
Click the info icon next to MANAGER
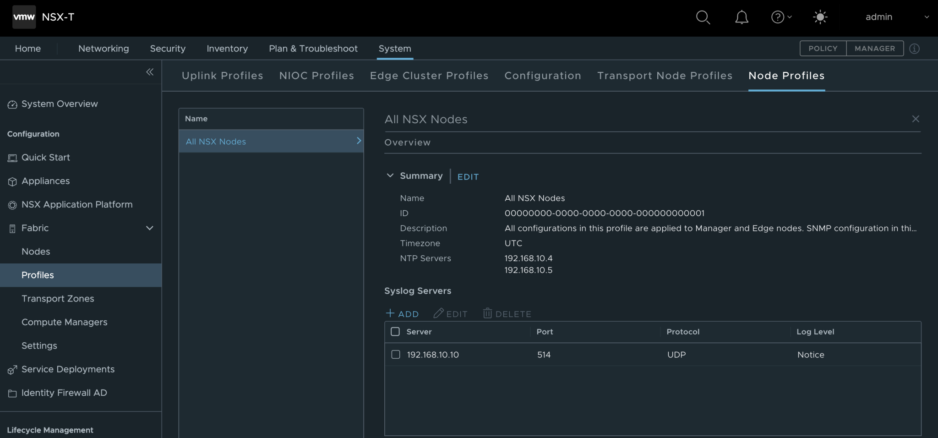click(915, 49)
